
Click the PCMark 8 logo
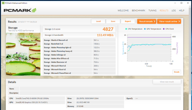pos(20,11)
